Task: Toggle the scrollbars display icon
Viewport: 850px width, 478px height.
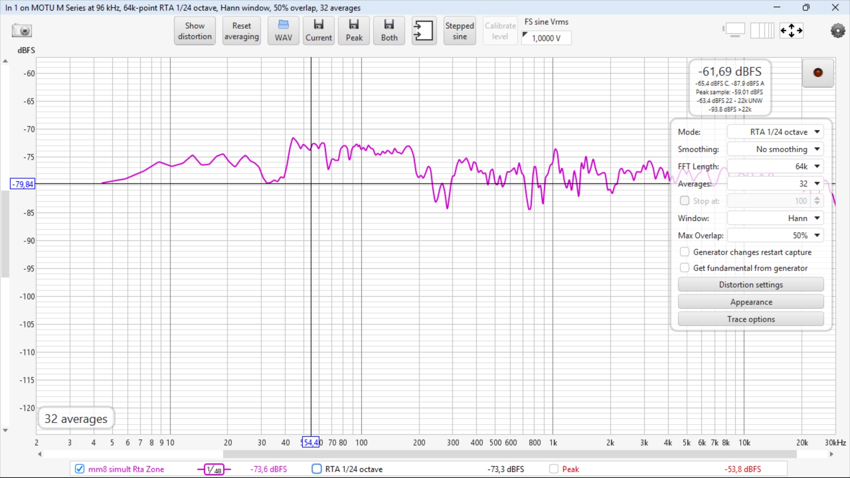Action: pos(734,31)
